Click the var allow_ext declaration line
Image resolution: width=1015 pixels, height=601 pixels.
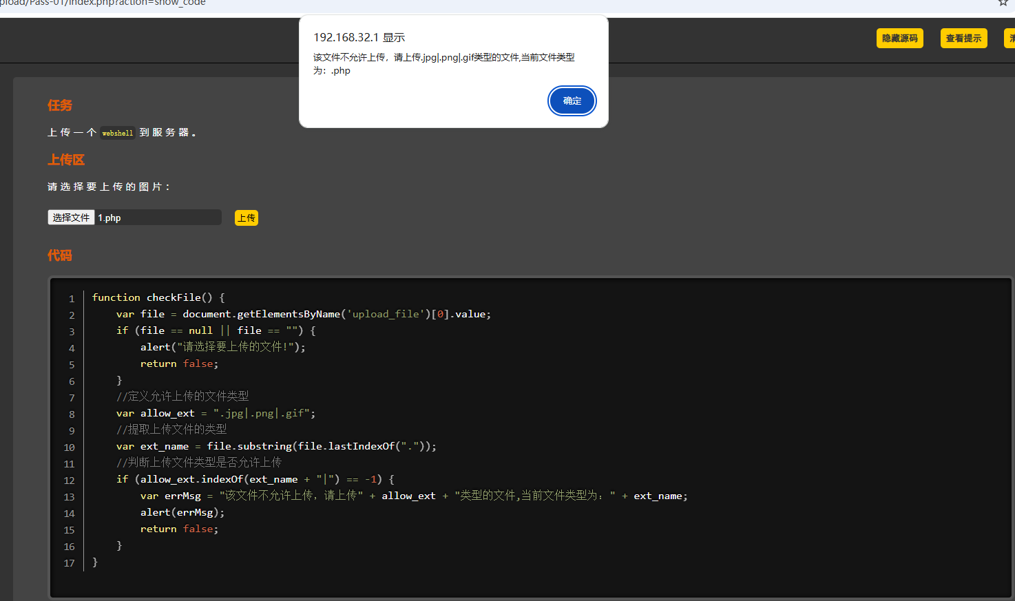pyautogui.click(x=216, y=413)
